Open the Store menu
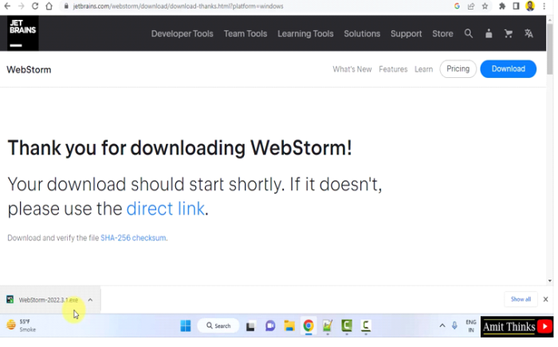 (442, 33)
